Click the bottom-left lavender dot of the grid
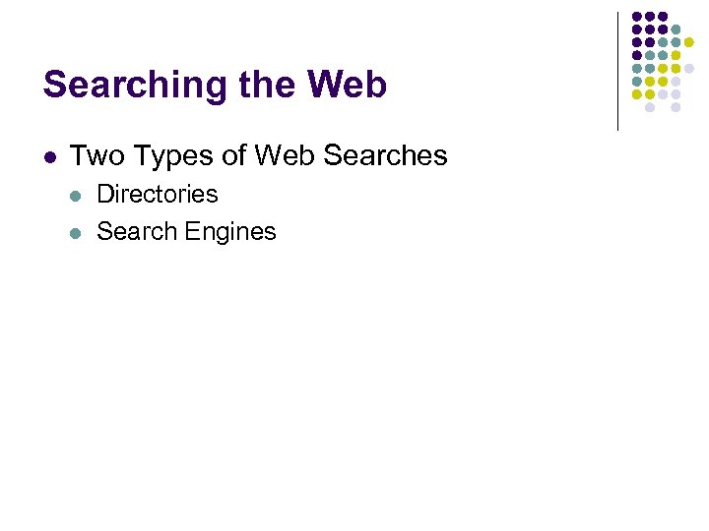Viewport: 709px width, 531px height. coord(650,106)
